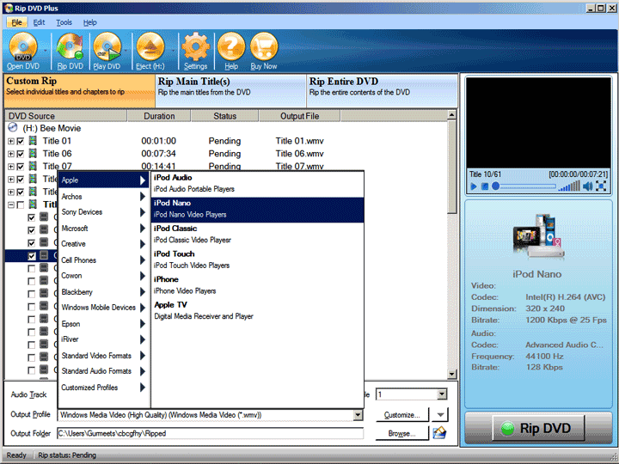The width and height of the screenshot is (619, 464).
Task: Uncheck the Title 06 checkbox
Action: point(21,154)
